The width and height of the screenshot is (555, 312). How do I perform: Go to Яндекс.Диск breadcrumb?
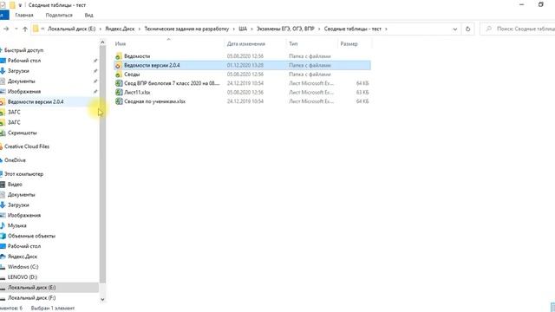120,29
